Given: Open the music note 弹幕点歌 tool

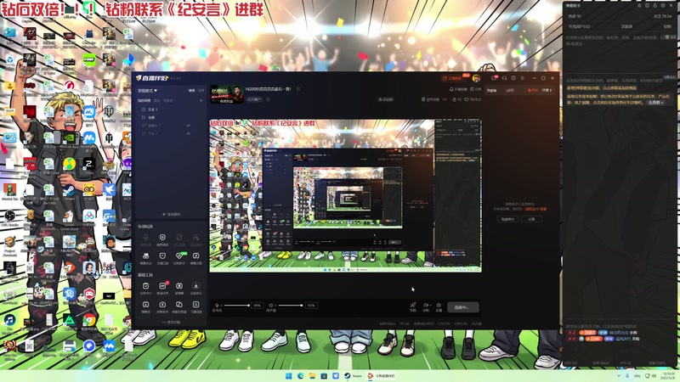Looking at the screenshot, I should [196, 258].
